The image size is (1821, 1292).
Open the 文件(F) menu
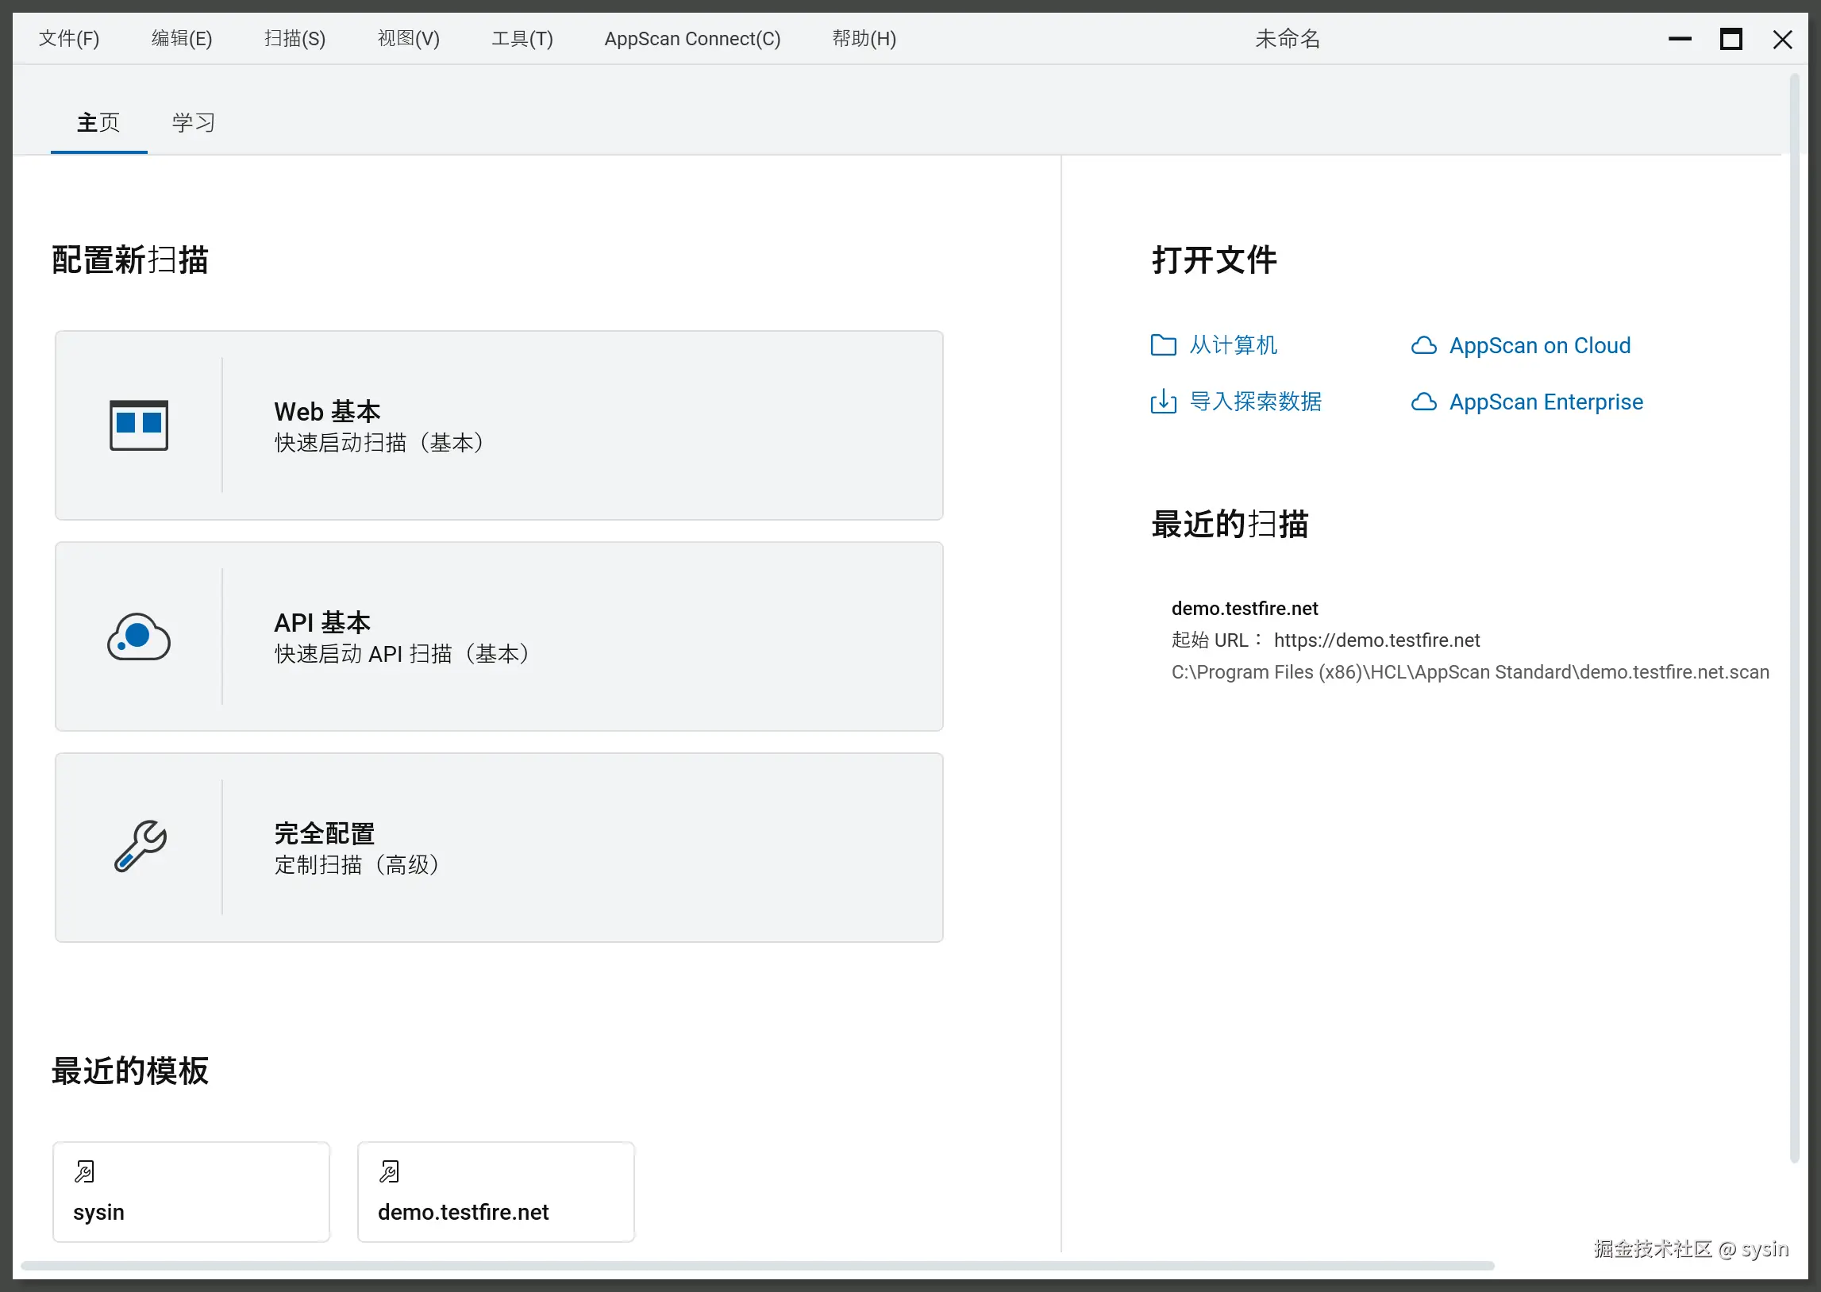pos(69,38)
